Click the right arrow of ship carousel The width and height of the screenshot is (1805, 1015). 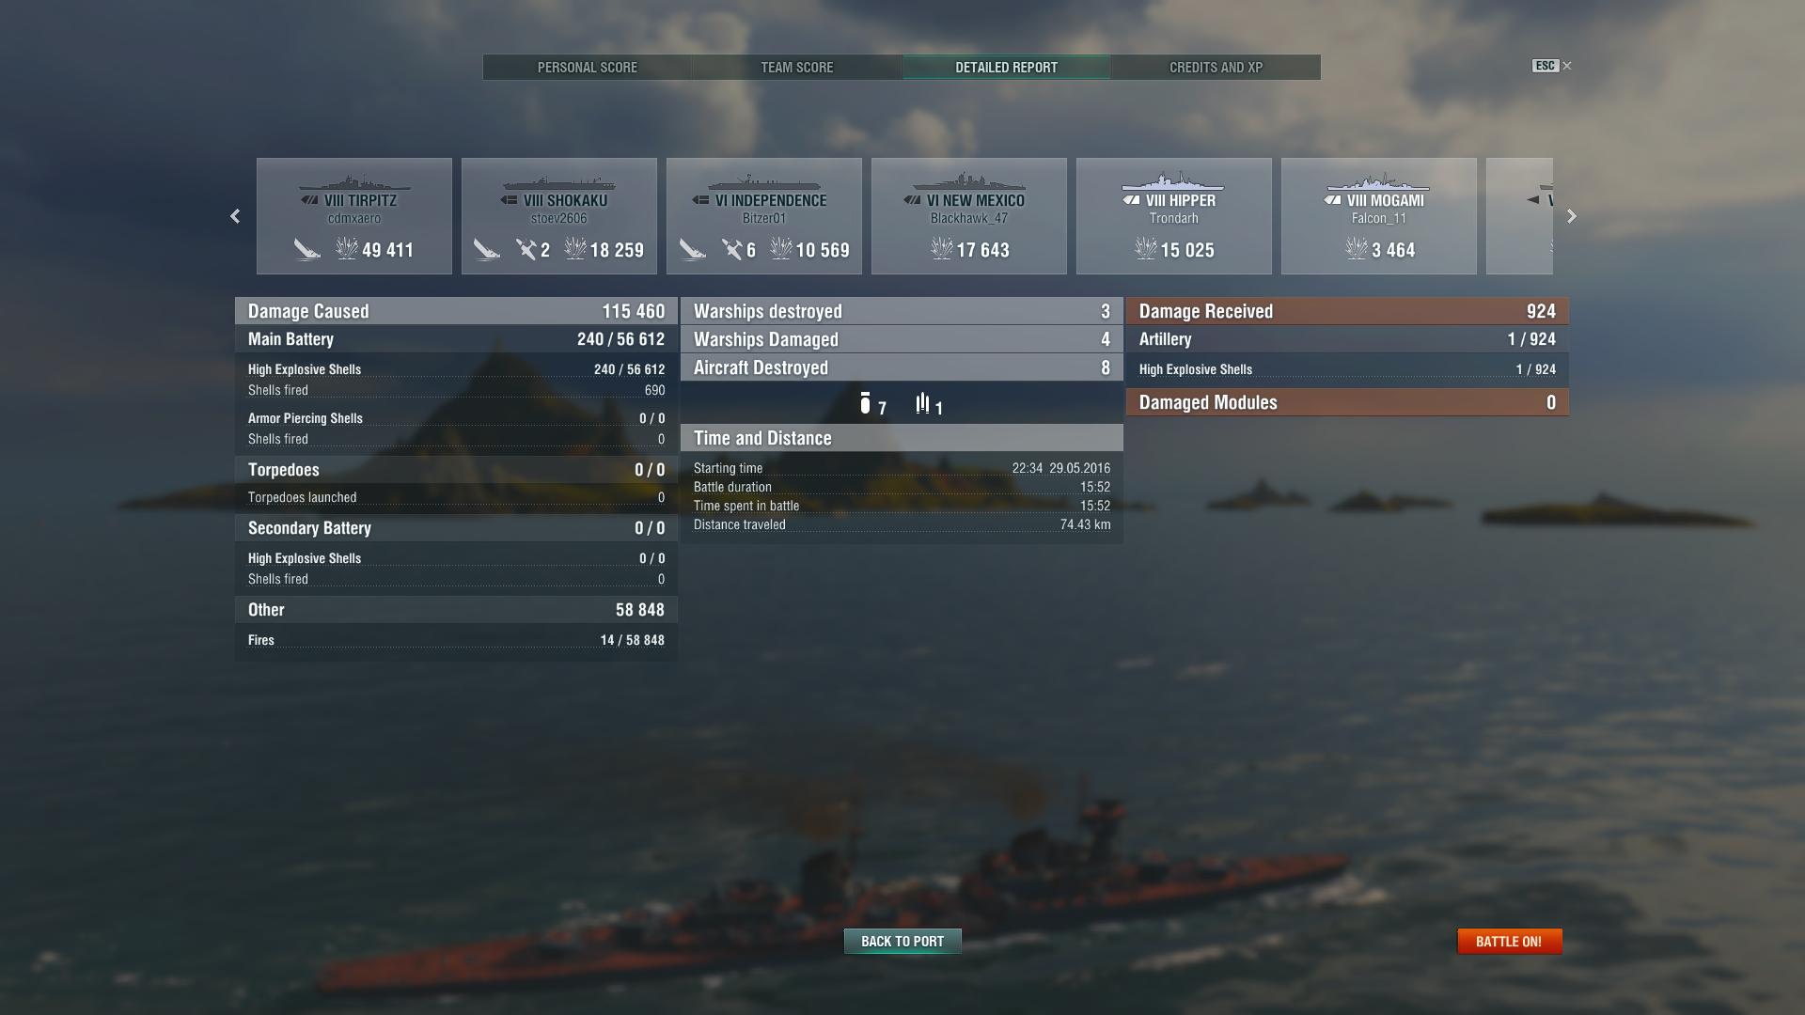pyautogui.click(x=1571, y=216)
